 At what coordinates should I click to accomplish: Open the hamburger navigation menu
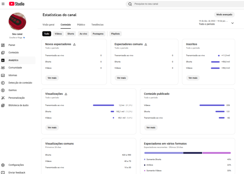pyautogui.click(x=3, y=4)
